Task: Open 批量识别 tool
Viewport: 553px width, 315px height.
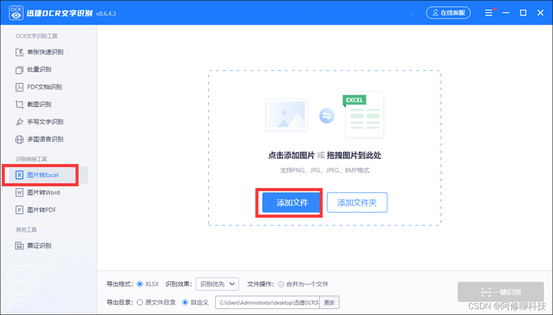Action: pos(39,70)
